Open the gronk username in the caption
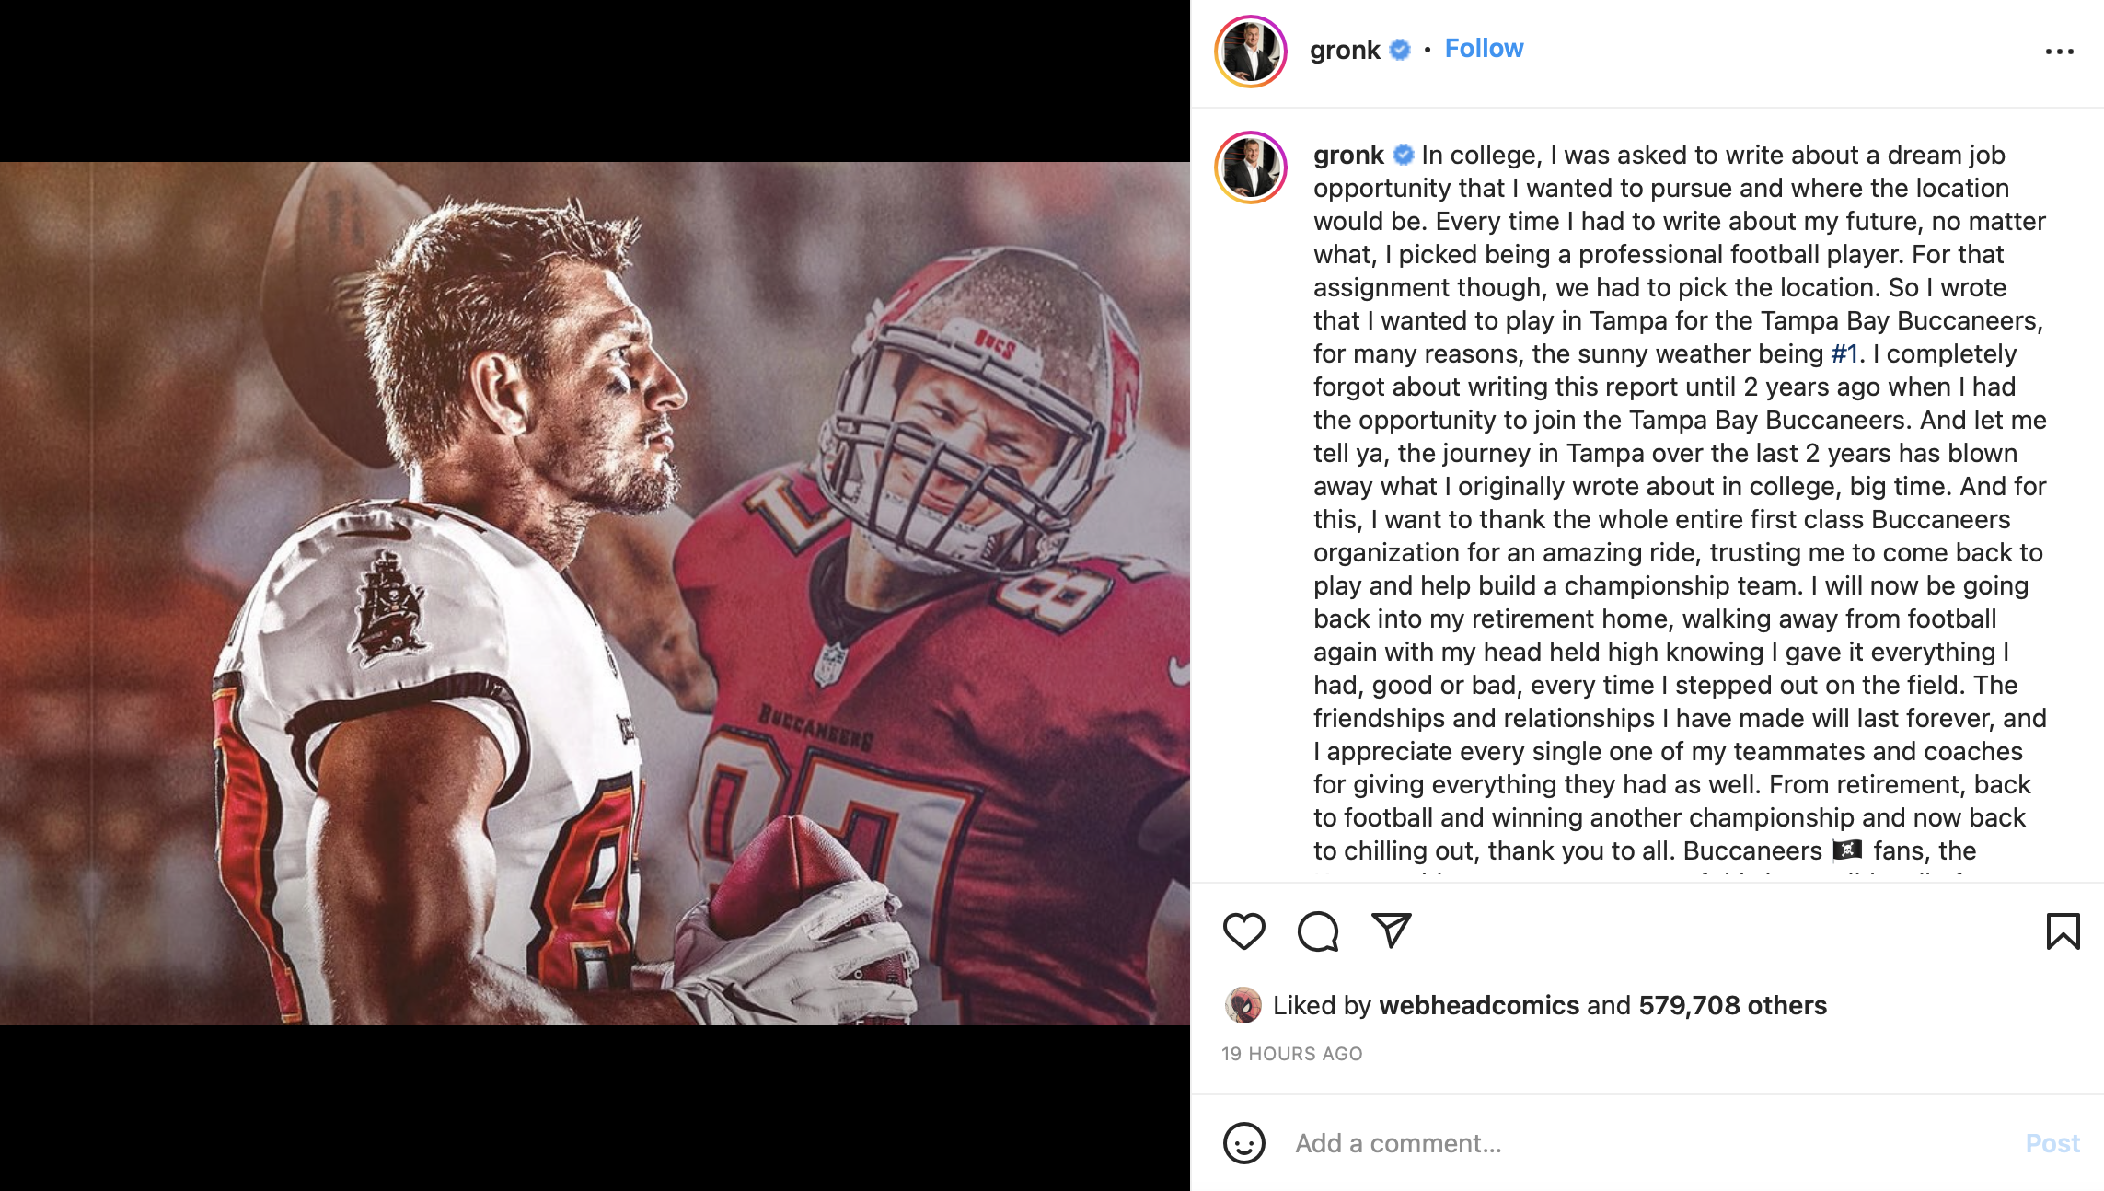The height and width of the screenshot is (1191, 2104). tap(1348, 155)
